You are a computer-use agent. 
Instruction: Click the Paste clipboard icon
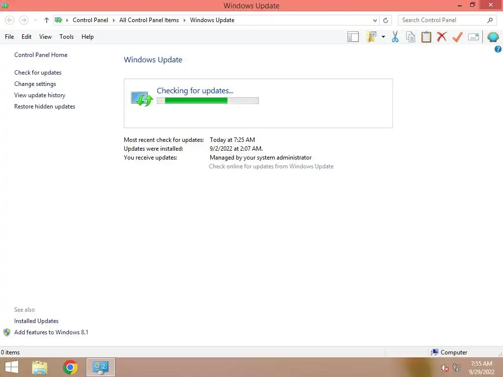426,37
